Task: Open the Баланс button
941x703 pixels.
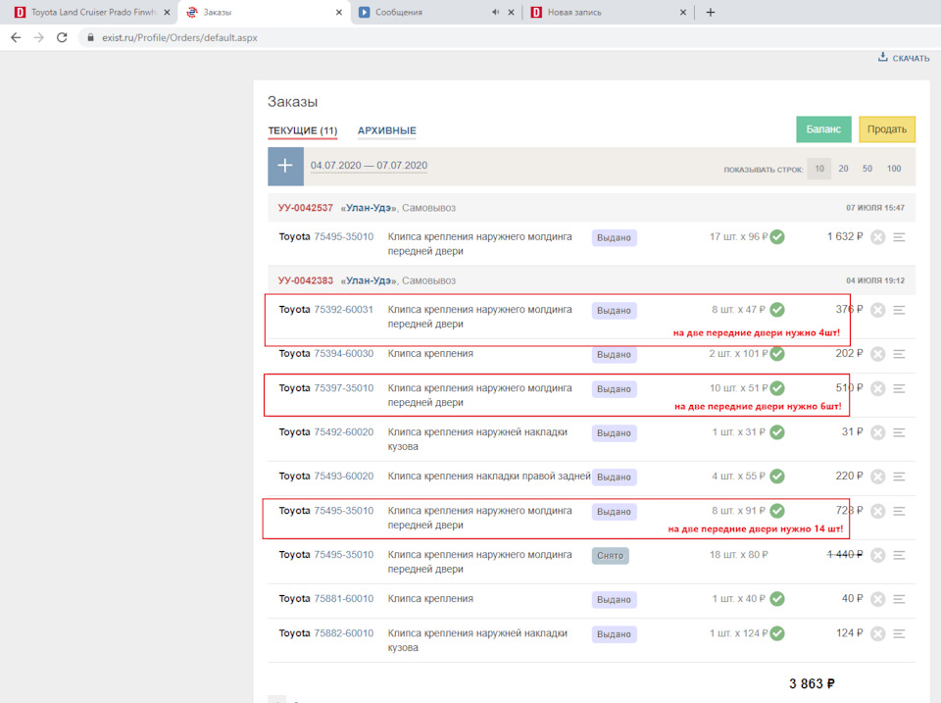Action: pyautogui.click(x=823, y=129)
